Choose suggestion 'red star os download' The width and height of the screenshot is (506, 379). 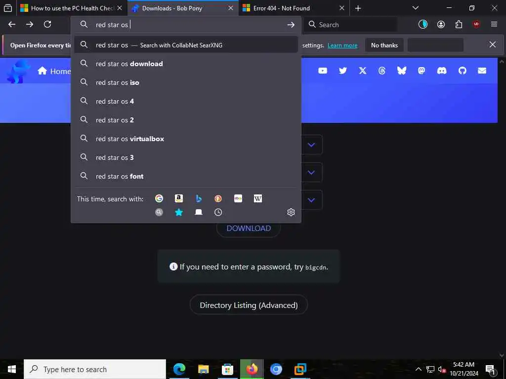coord(186,64)
